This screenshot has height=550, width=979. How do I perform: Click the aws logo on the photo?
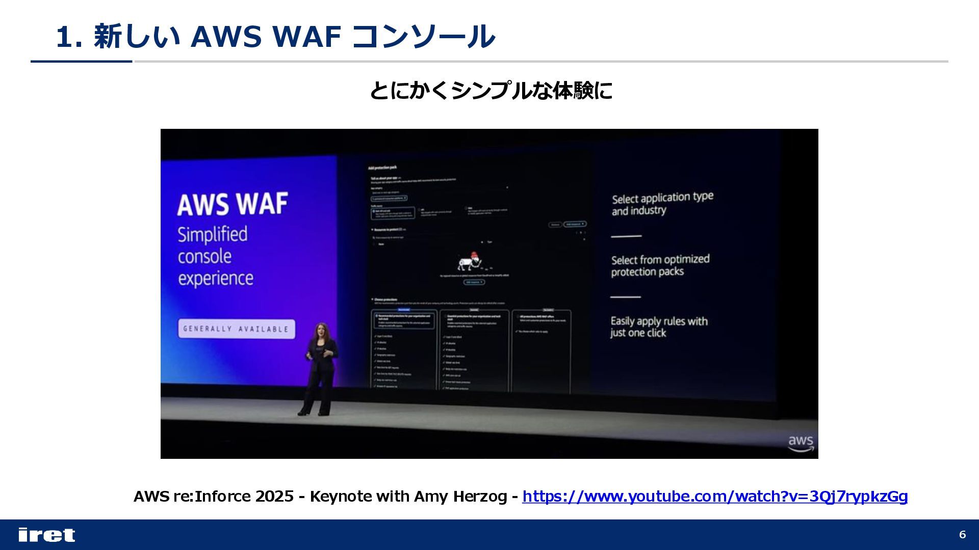point(801,444)
